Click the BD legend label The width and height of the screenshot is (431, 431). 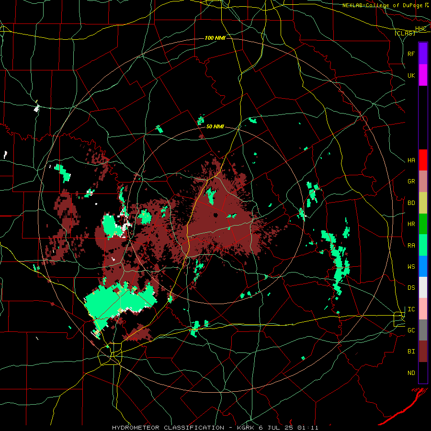(x=411, y=203)
